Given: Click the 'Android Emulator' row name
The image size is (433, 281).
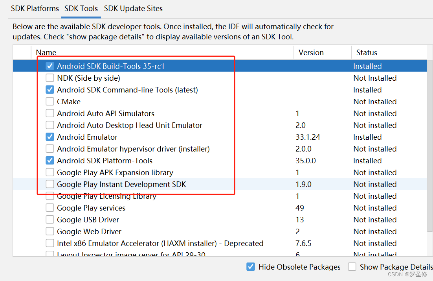Looking at the screenshot, I should pos(87,137).
